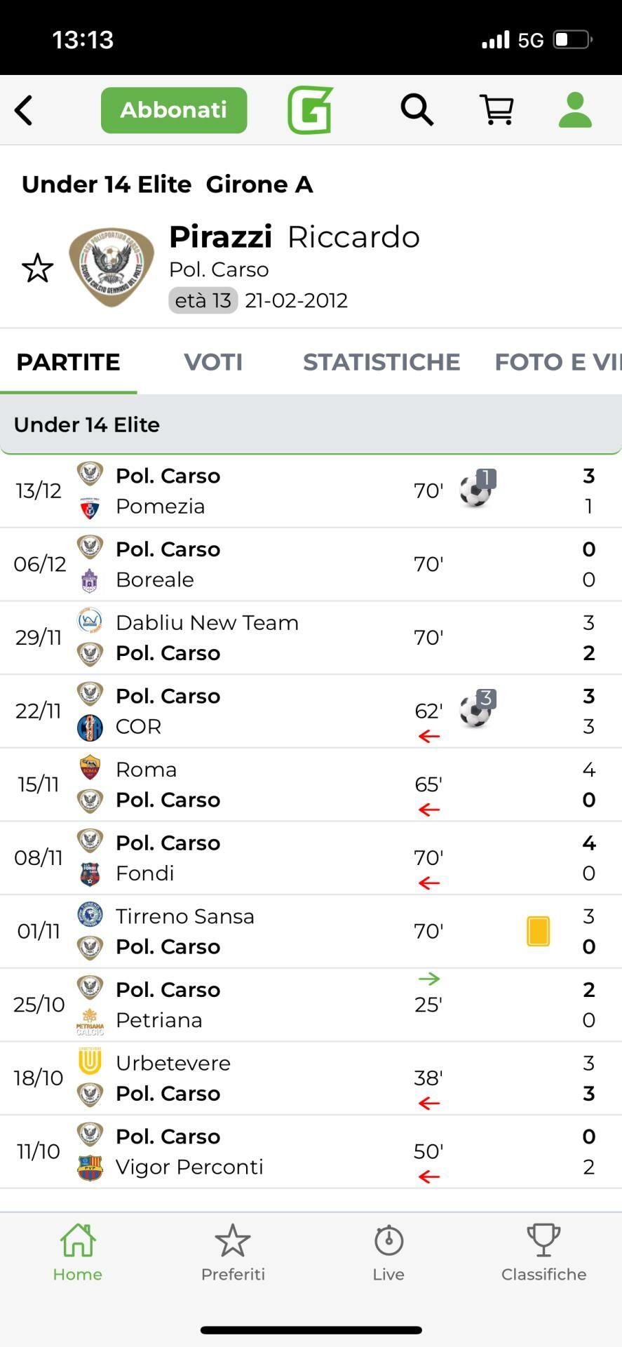Switch to the STATISTICHE tab
The image size is (622, 1347).
[381, 362]
